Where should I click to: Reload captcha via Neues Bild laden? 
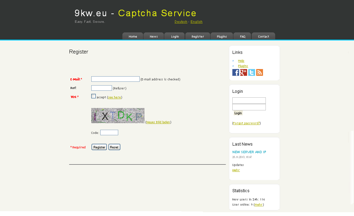click(x=158, y=122)
